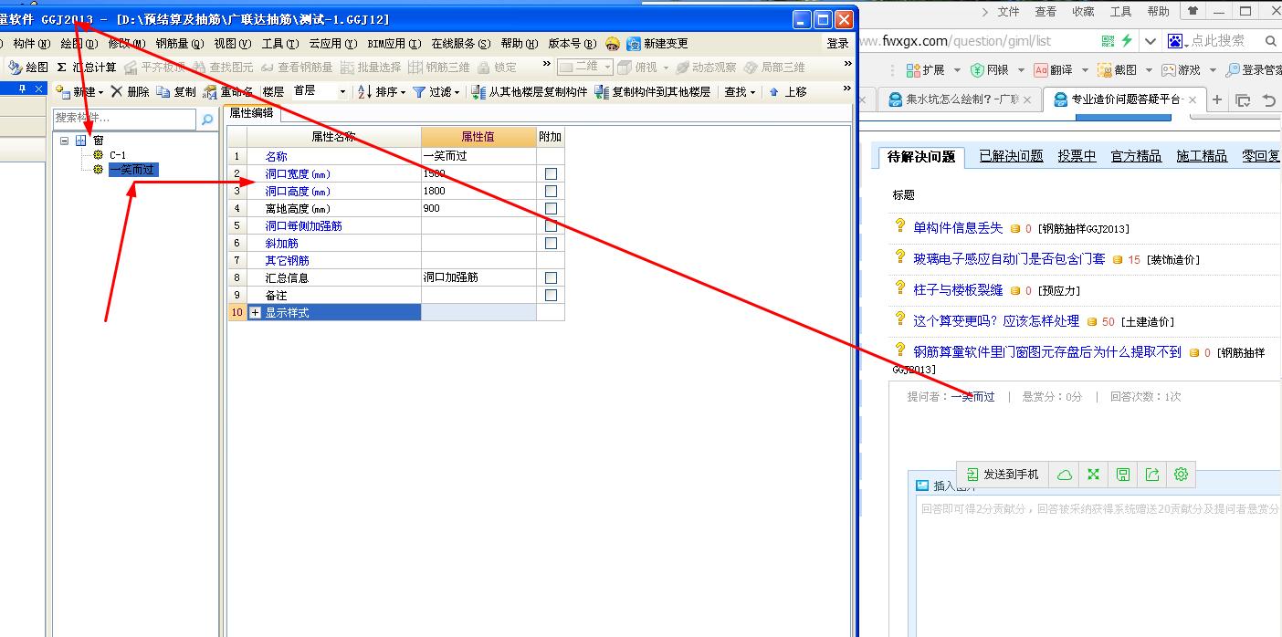Click 上移 move up button
This screenshot has height=637, width=1282.
coord(787,91)
